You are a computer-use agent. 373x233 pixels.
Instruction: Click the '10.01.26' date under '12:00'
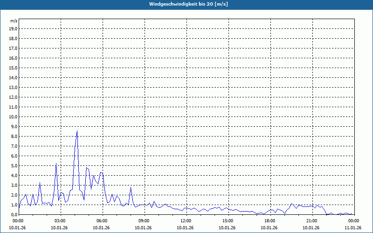pos(185,228)
